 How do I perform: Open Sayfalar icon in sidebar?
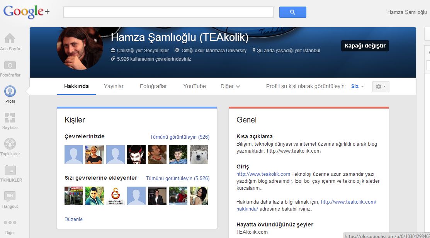10,117
